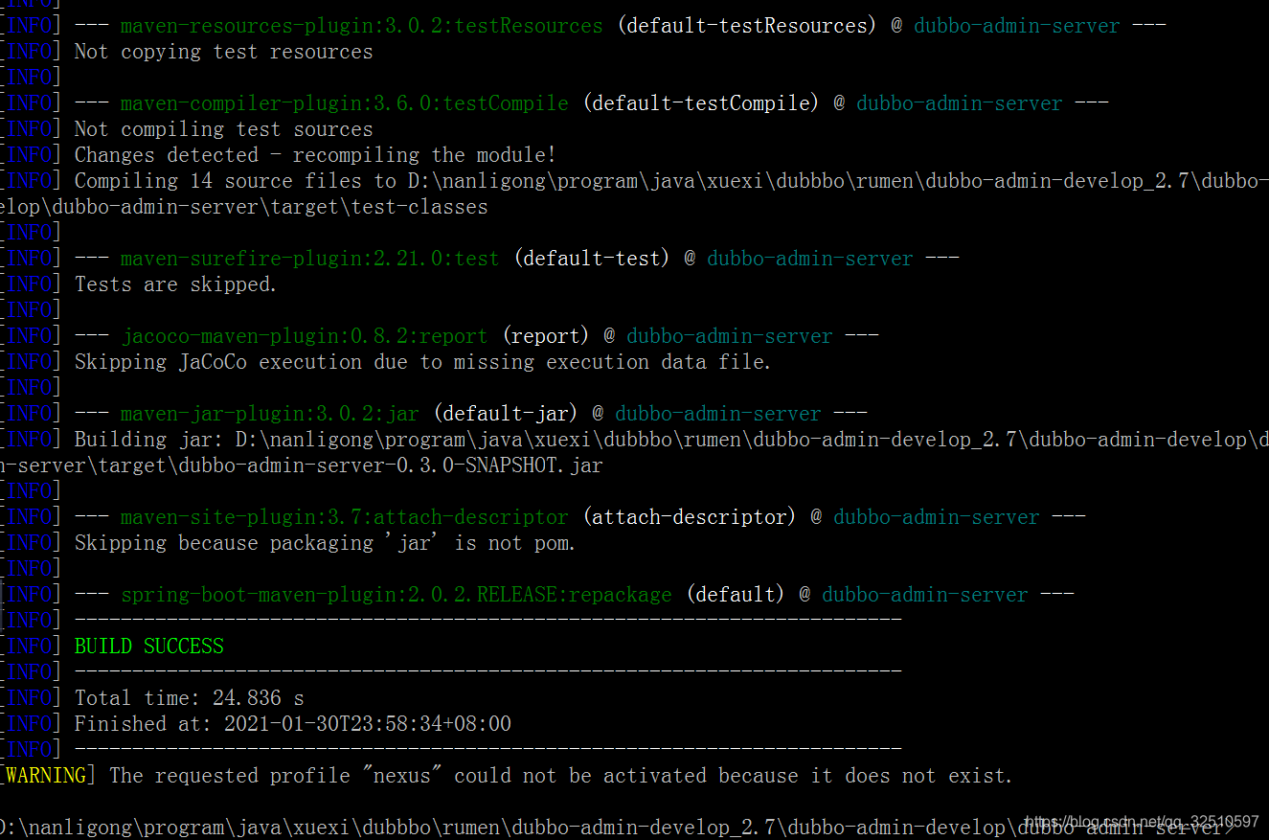Image resolution: width=1269 pixels, height=840 pixels.
Task: Click the Compiling 14 source files line
Action: pyautogui.click(x=671, y=181)
